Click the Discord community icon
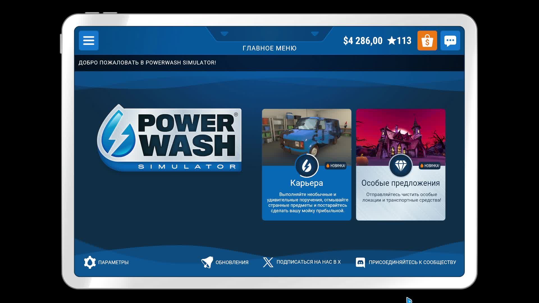Viewport: 539px width, 303px height. (x=360, y=263)
